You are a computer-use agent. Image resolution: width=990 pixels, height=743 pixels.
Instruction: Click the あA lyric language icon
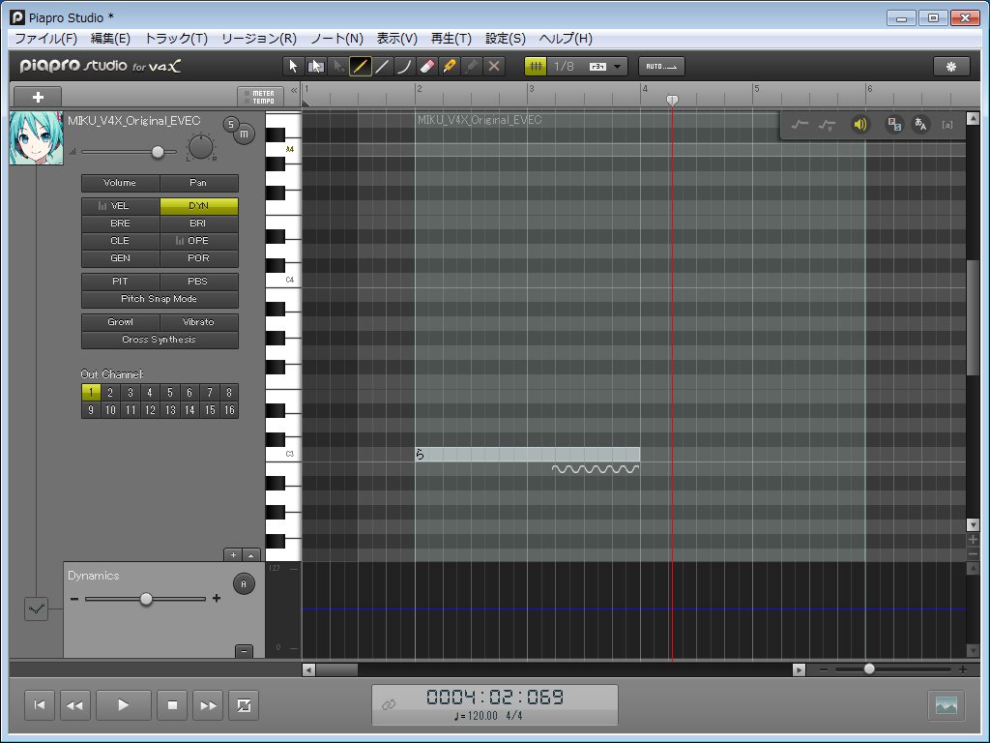[920, 125]
